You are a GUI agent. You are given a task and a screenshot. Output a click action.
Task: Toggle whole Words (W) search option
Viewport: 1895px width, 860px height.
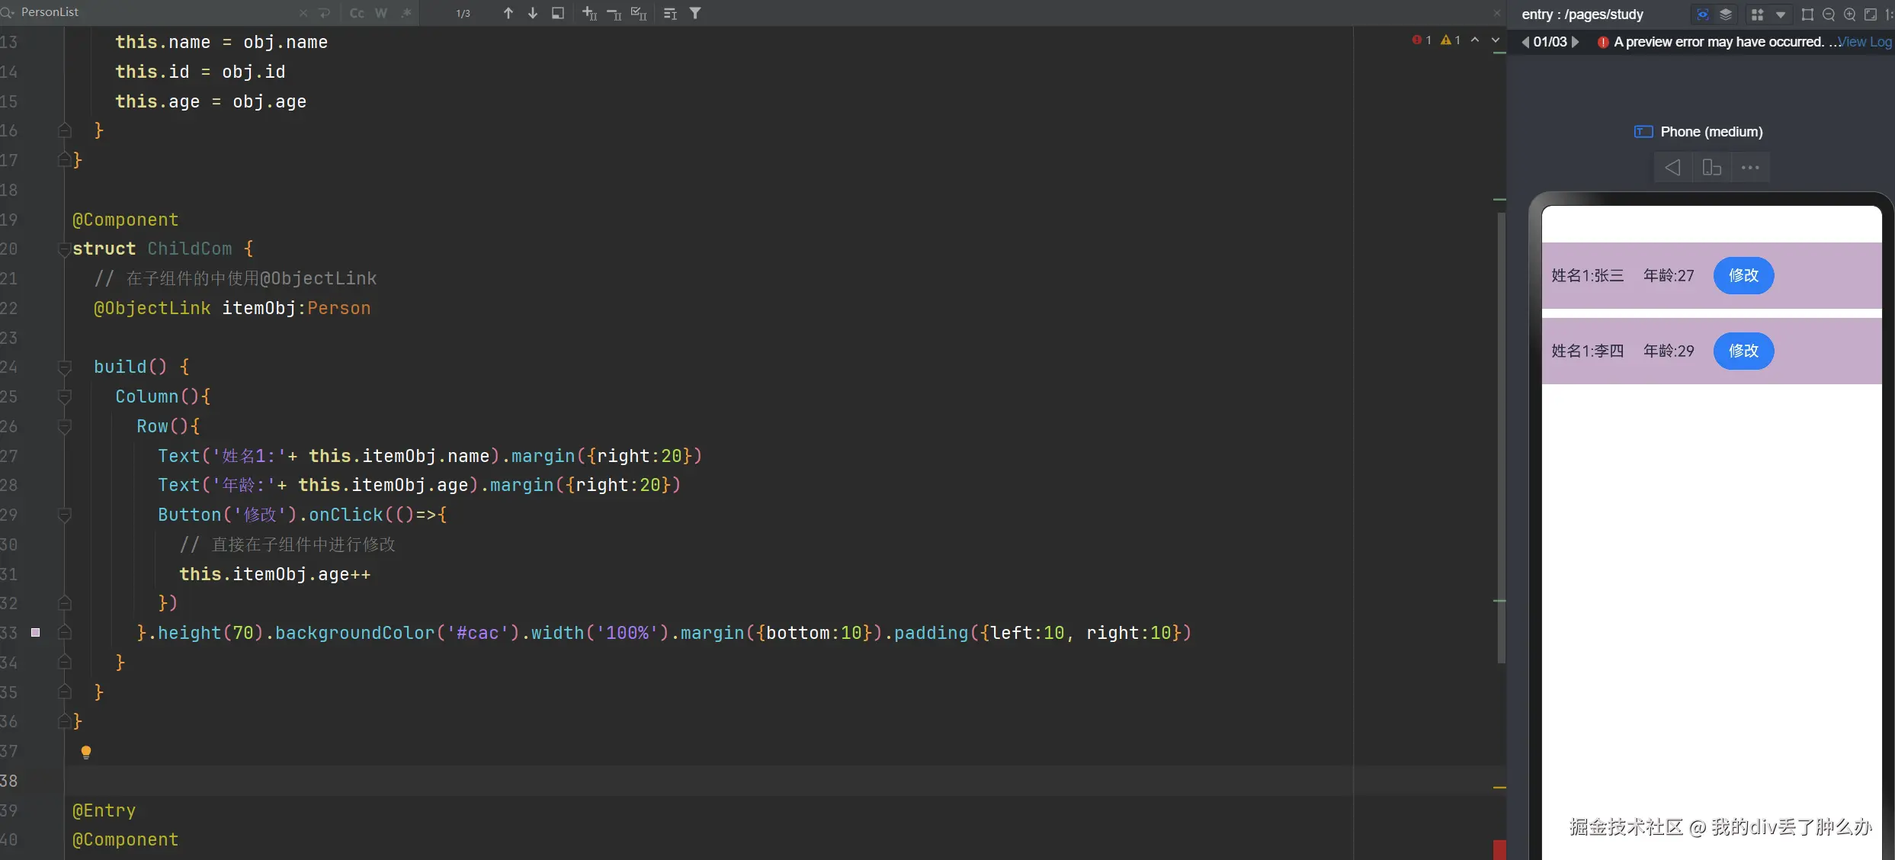point(381,13)
